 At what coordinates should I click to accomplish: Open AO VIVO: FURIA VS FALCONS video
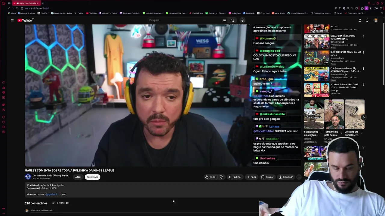pos(316,90)
